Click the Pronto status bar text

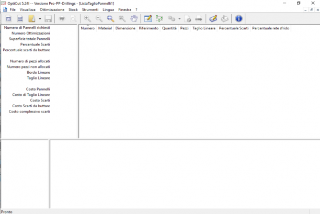7,212
